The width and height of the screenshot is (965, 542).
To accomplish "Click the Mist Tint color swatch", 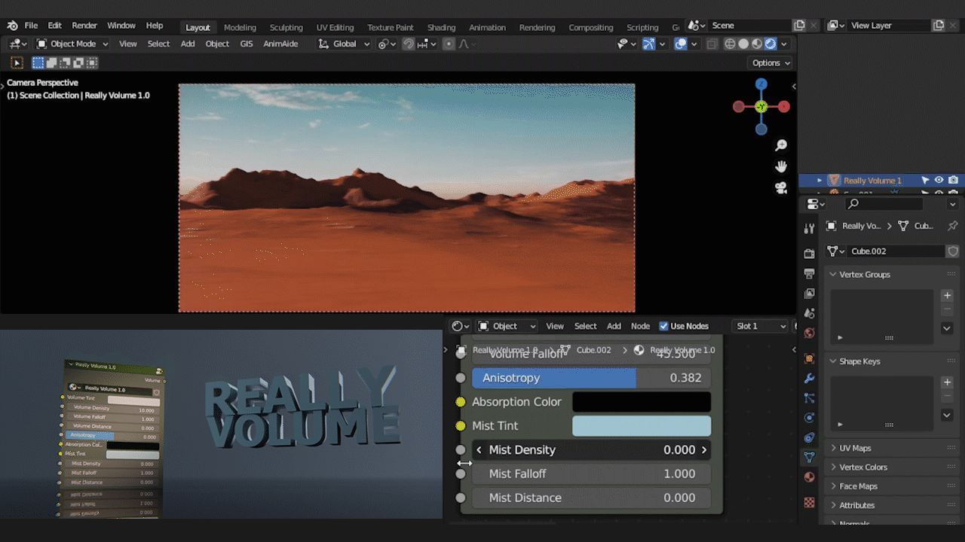I will [x=642, y=426].
